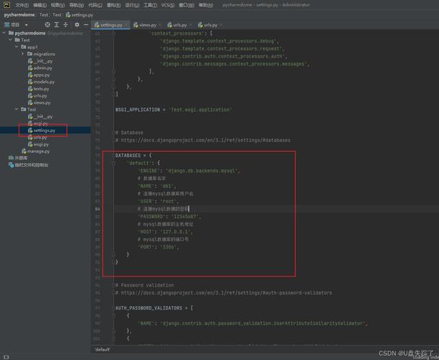Screen dimensions: 439x360
Task: Click the external libraries icon in project tree
Action: point(12,158)
